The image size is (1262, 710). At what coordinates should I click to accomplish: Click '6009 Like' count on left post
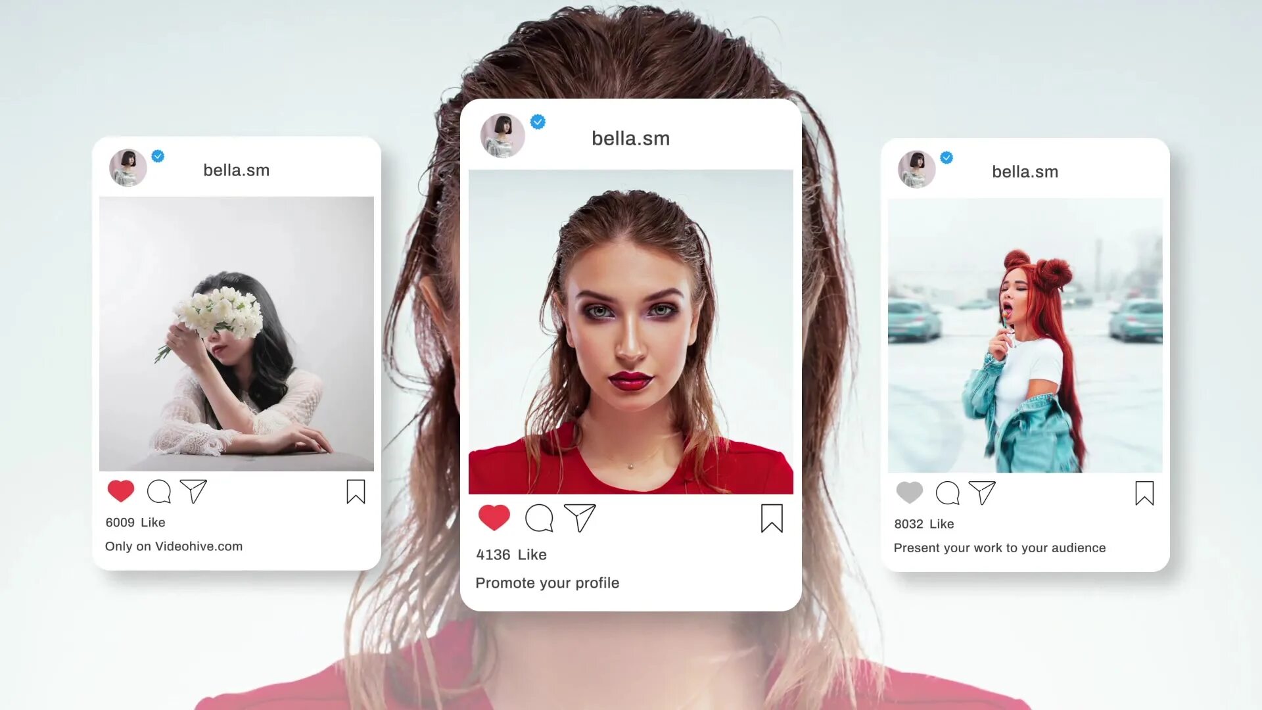pos(134,522)
